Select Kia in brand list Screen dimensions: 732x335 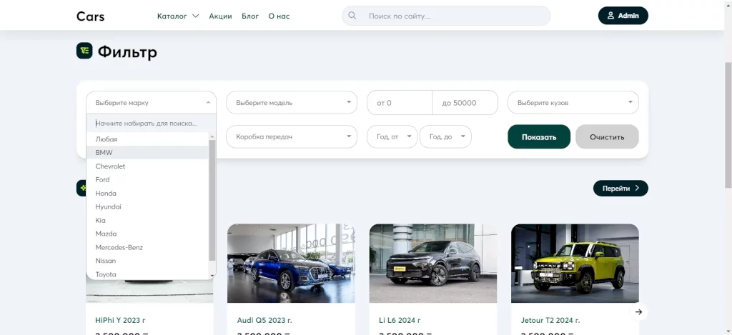tap(147, 220)
